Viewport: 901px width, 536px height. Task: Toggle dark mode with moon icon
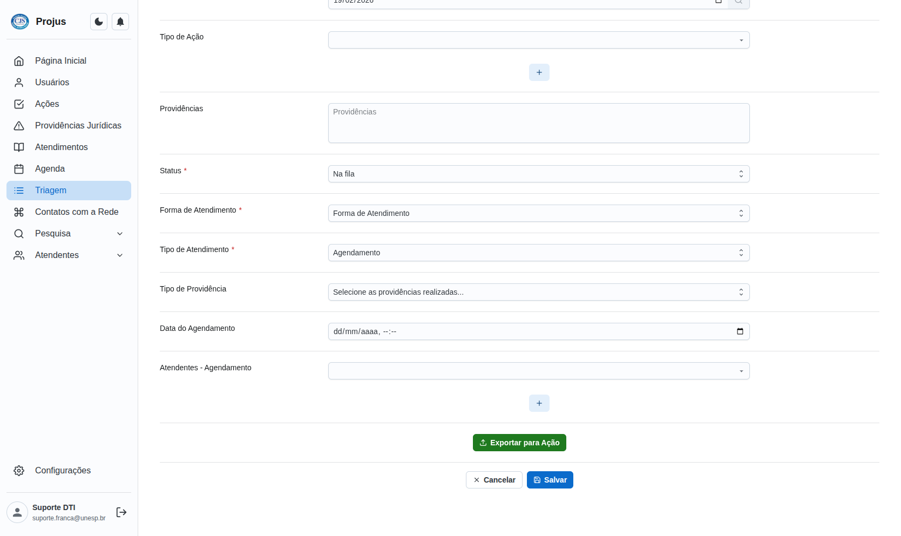coord(99,22)
